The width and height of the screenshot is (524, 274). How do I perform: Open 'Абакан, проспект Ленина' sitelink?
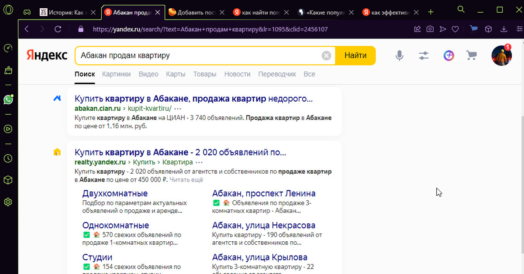[x=264, y=193]
